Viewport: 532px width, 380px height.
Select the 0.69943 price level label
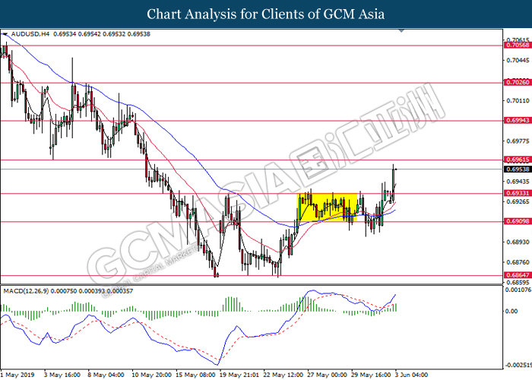click(x=518, y=120)
